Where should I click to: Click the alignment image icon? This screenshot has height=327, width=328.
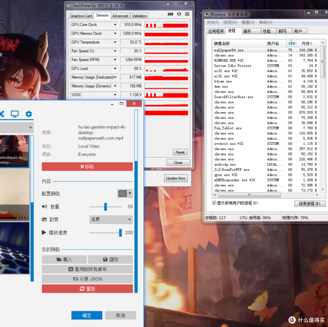point(44,220)
